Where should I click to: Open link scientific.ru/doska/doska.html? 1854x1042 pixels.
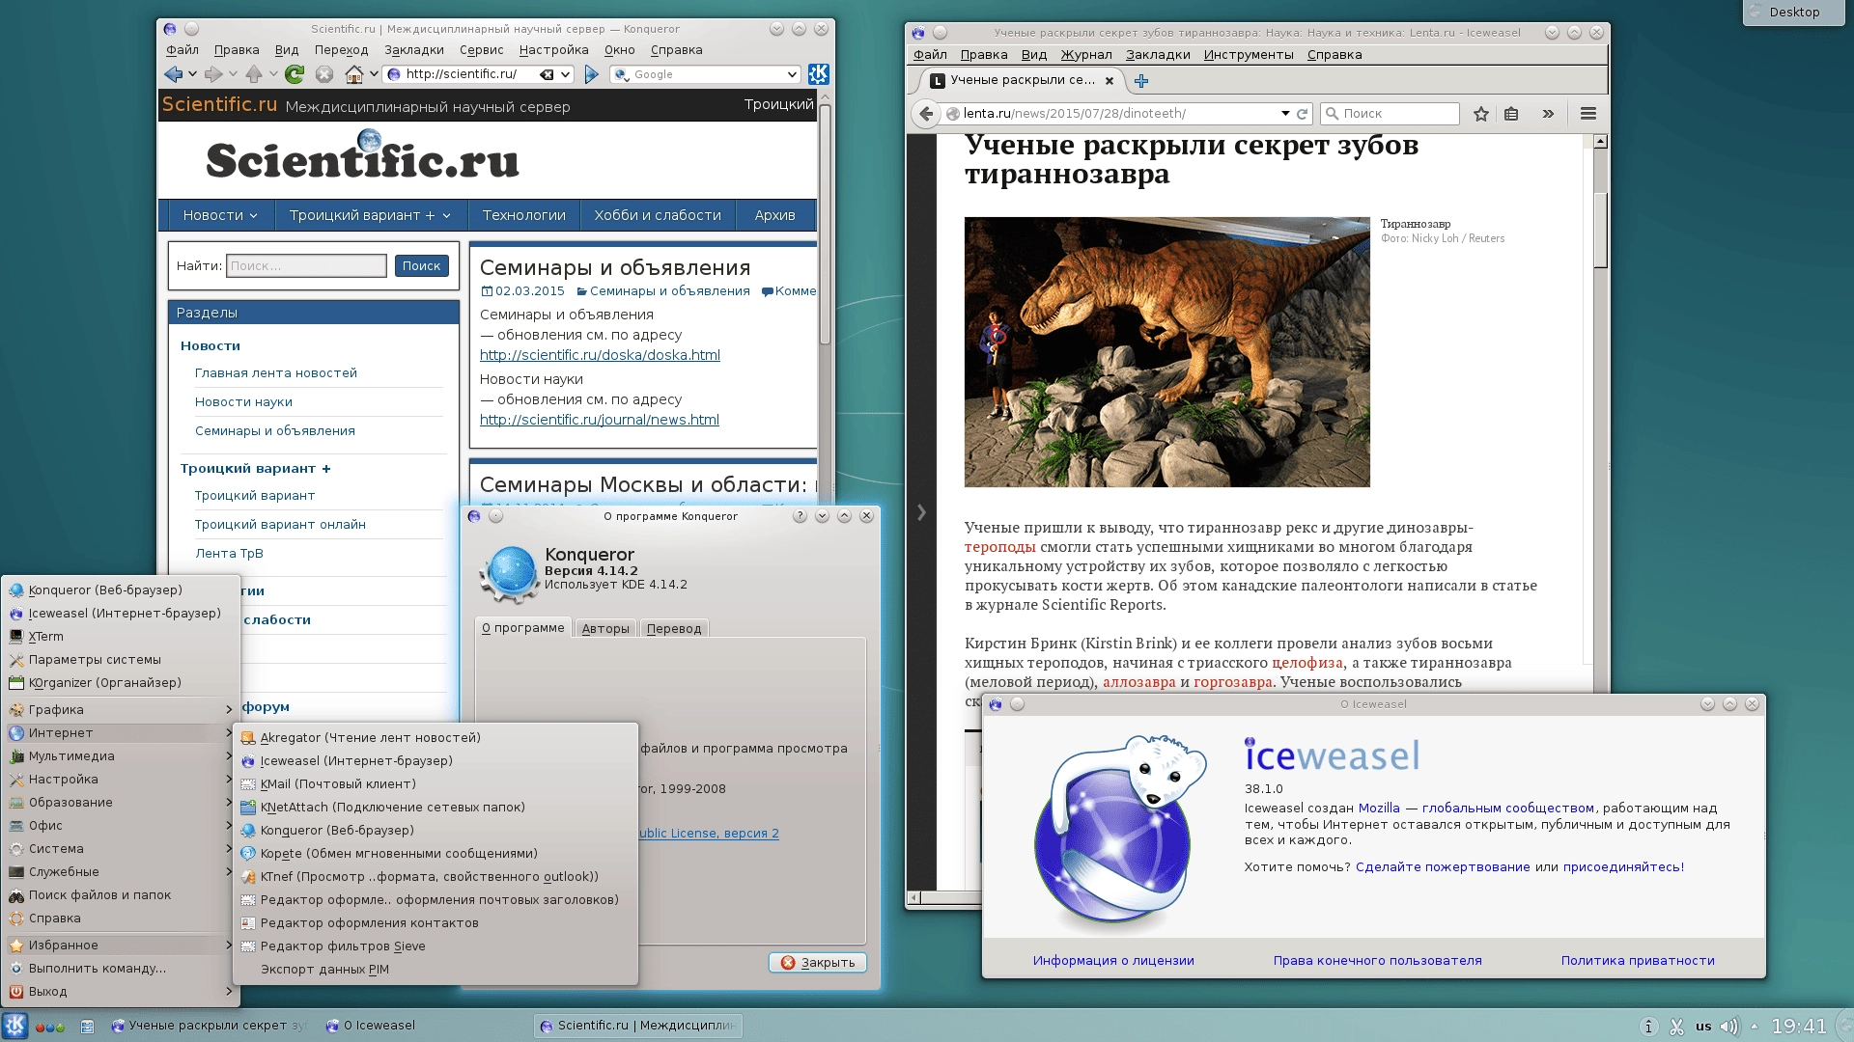pyautogui.click(x=600, y=355)
